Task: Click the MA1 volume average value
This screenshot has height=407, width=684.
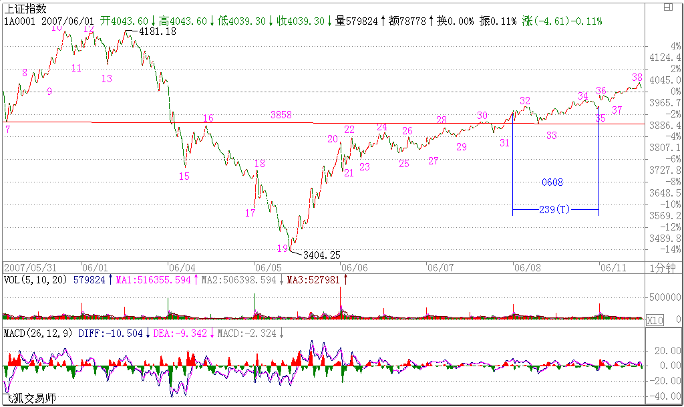Action: (x=154, y=280)
